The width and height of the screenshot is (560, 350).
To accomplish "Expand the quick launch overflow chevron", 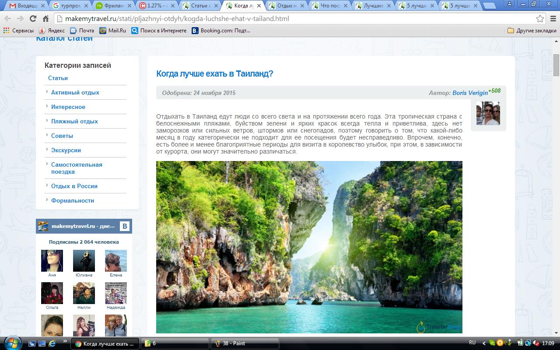I will pos(65,341).
